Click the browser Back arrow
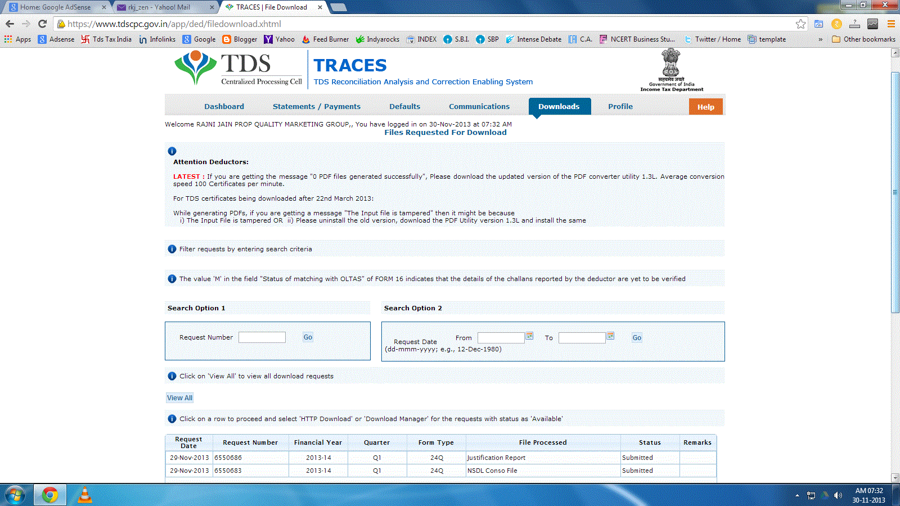The height and width of the screenshot is (506, 900). click(10, 24)
